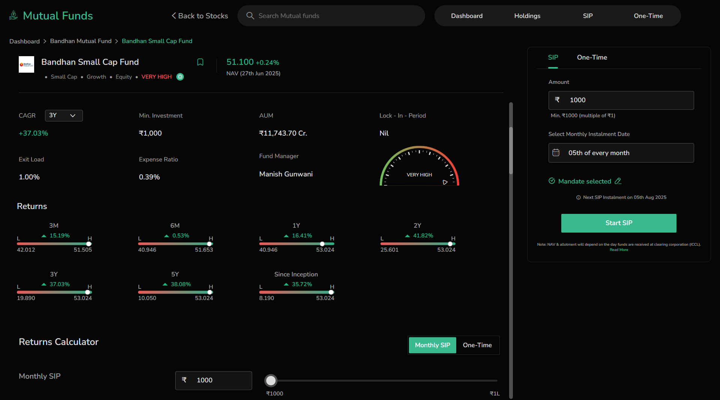Click the Mutual Funds title text

58,16
